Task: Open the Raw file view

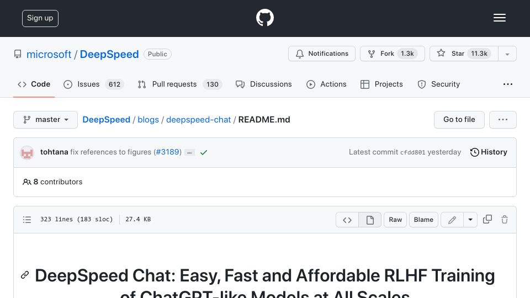Action: (x=395, y=220)
